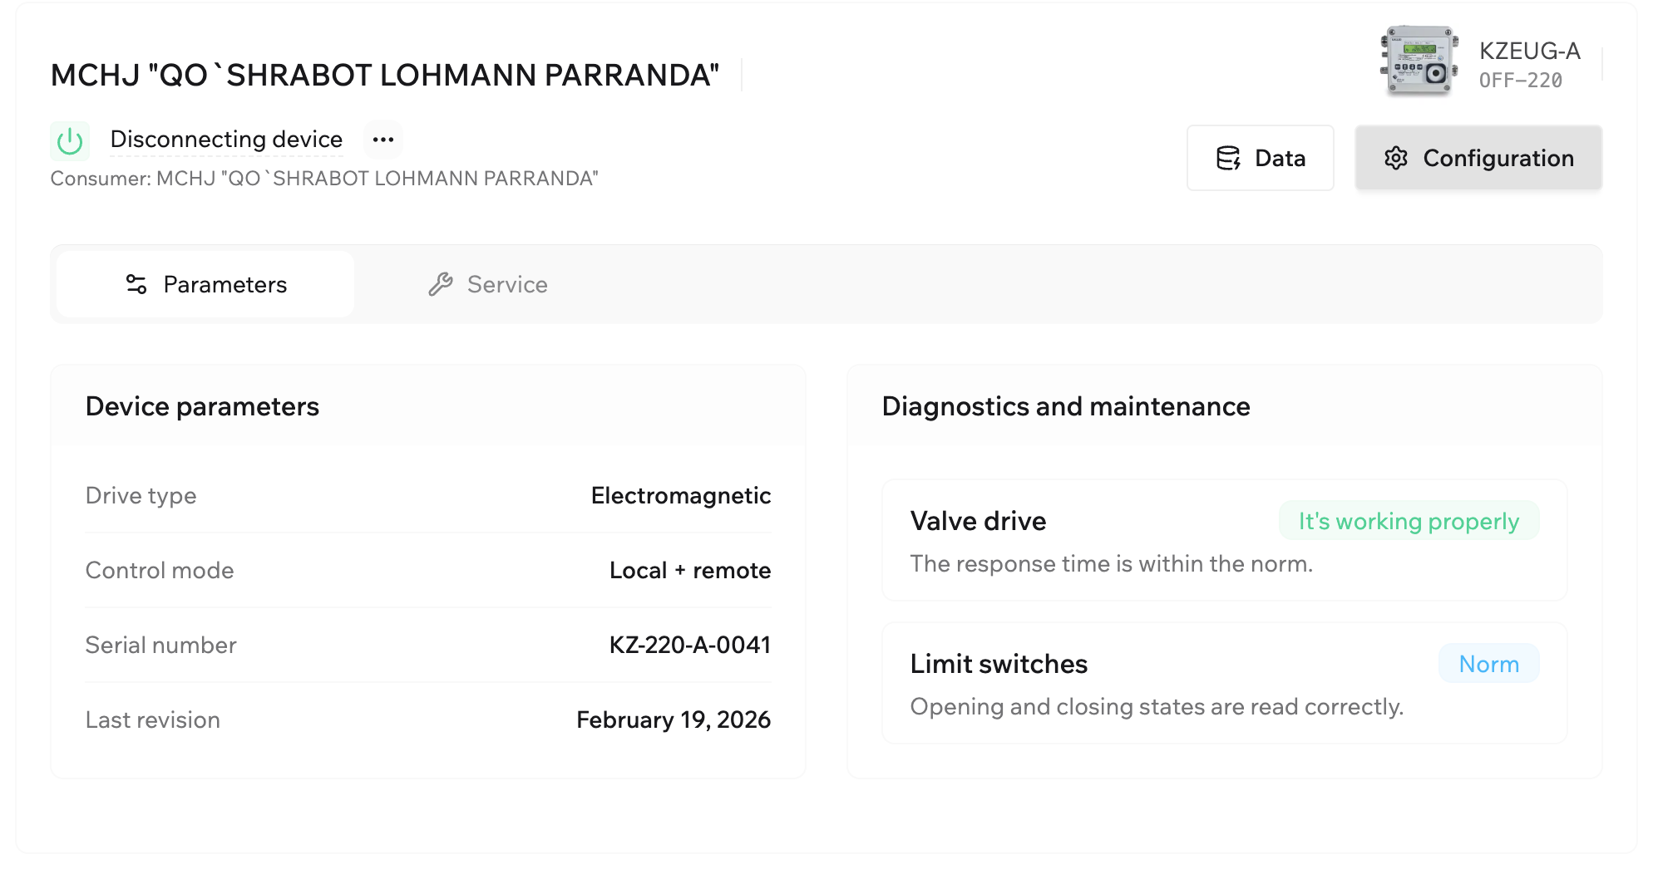
Task: Click the MCHJ company title heading
Action: pyautogui.click(x=384, y=75)
